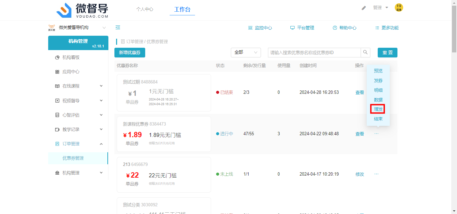Click the 微督导 logo

point(82,10)
